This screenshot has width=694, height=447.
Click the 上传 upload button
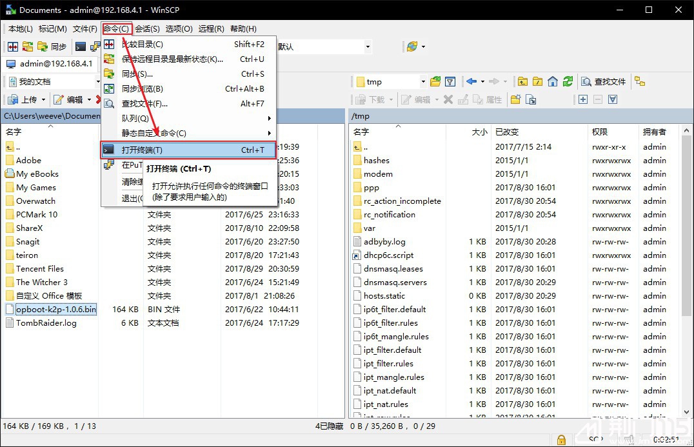pyautogui.click(x=23, y=99)
